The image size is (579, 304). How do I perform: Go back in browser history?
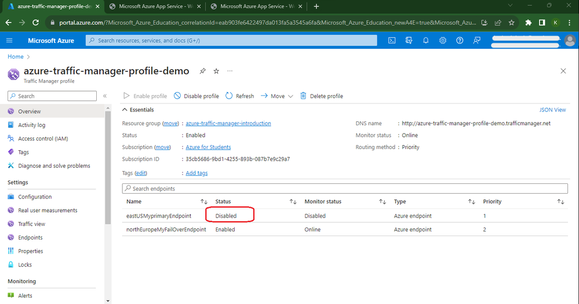(9, 23)
